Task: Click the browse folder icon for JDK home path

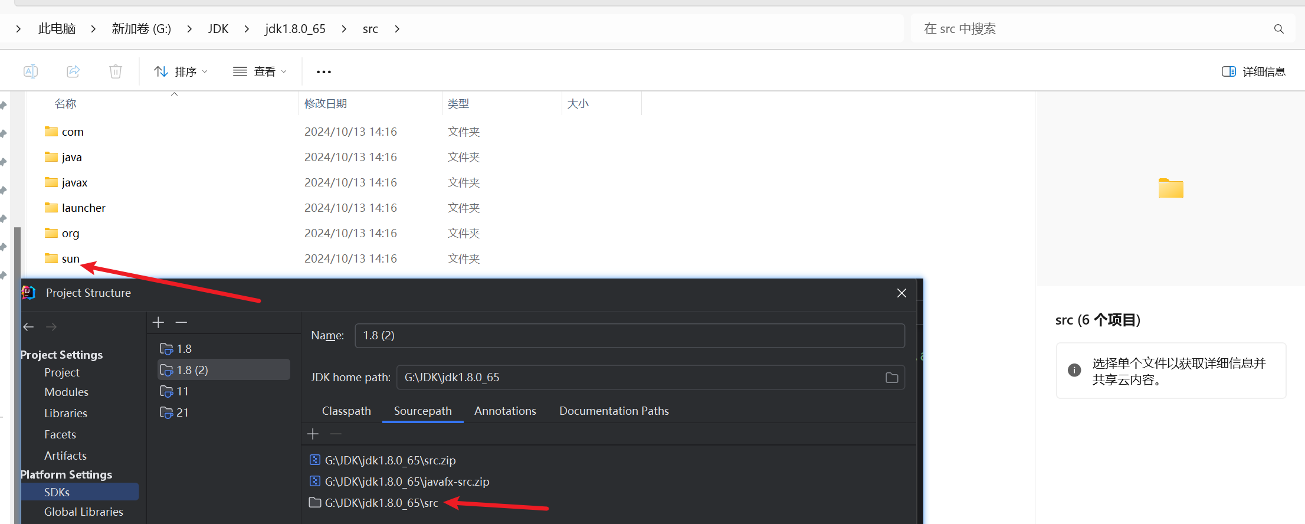Action: point(891,378)
